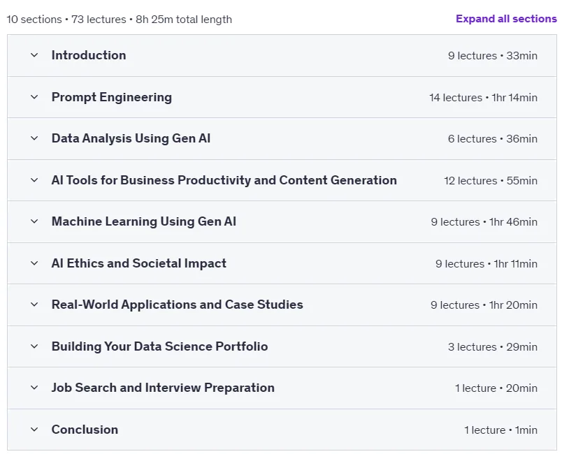This screenshot has height=454, width=562.
Task: Click Expand all sections link
Action: (x=506, y=19)
